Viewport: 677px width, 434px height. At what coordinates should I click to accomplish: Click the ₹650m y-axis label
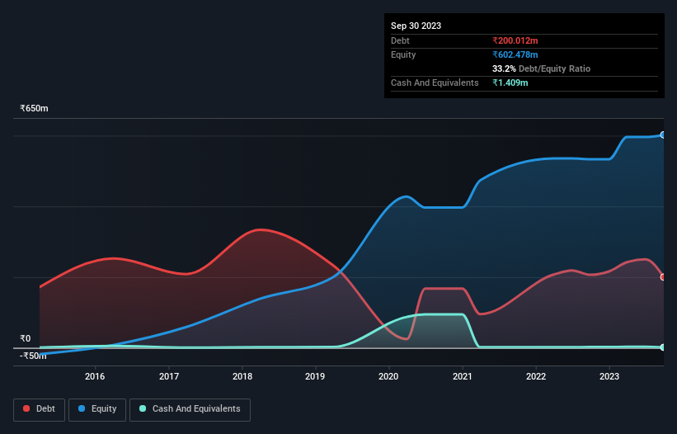(x=34, y=108)
